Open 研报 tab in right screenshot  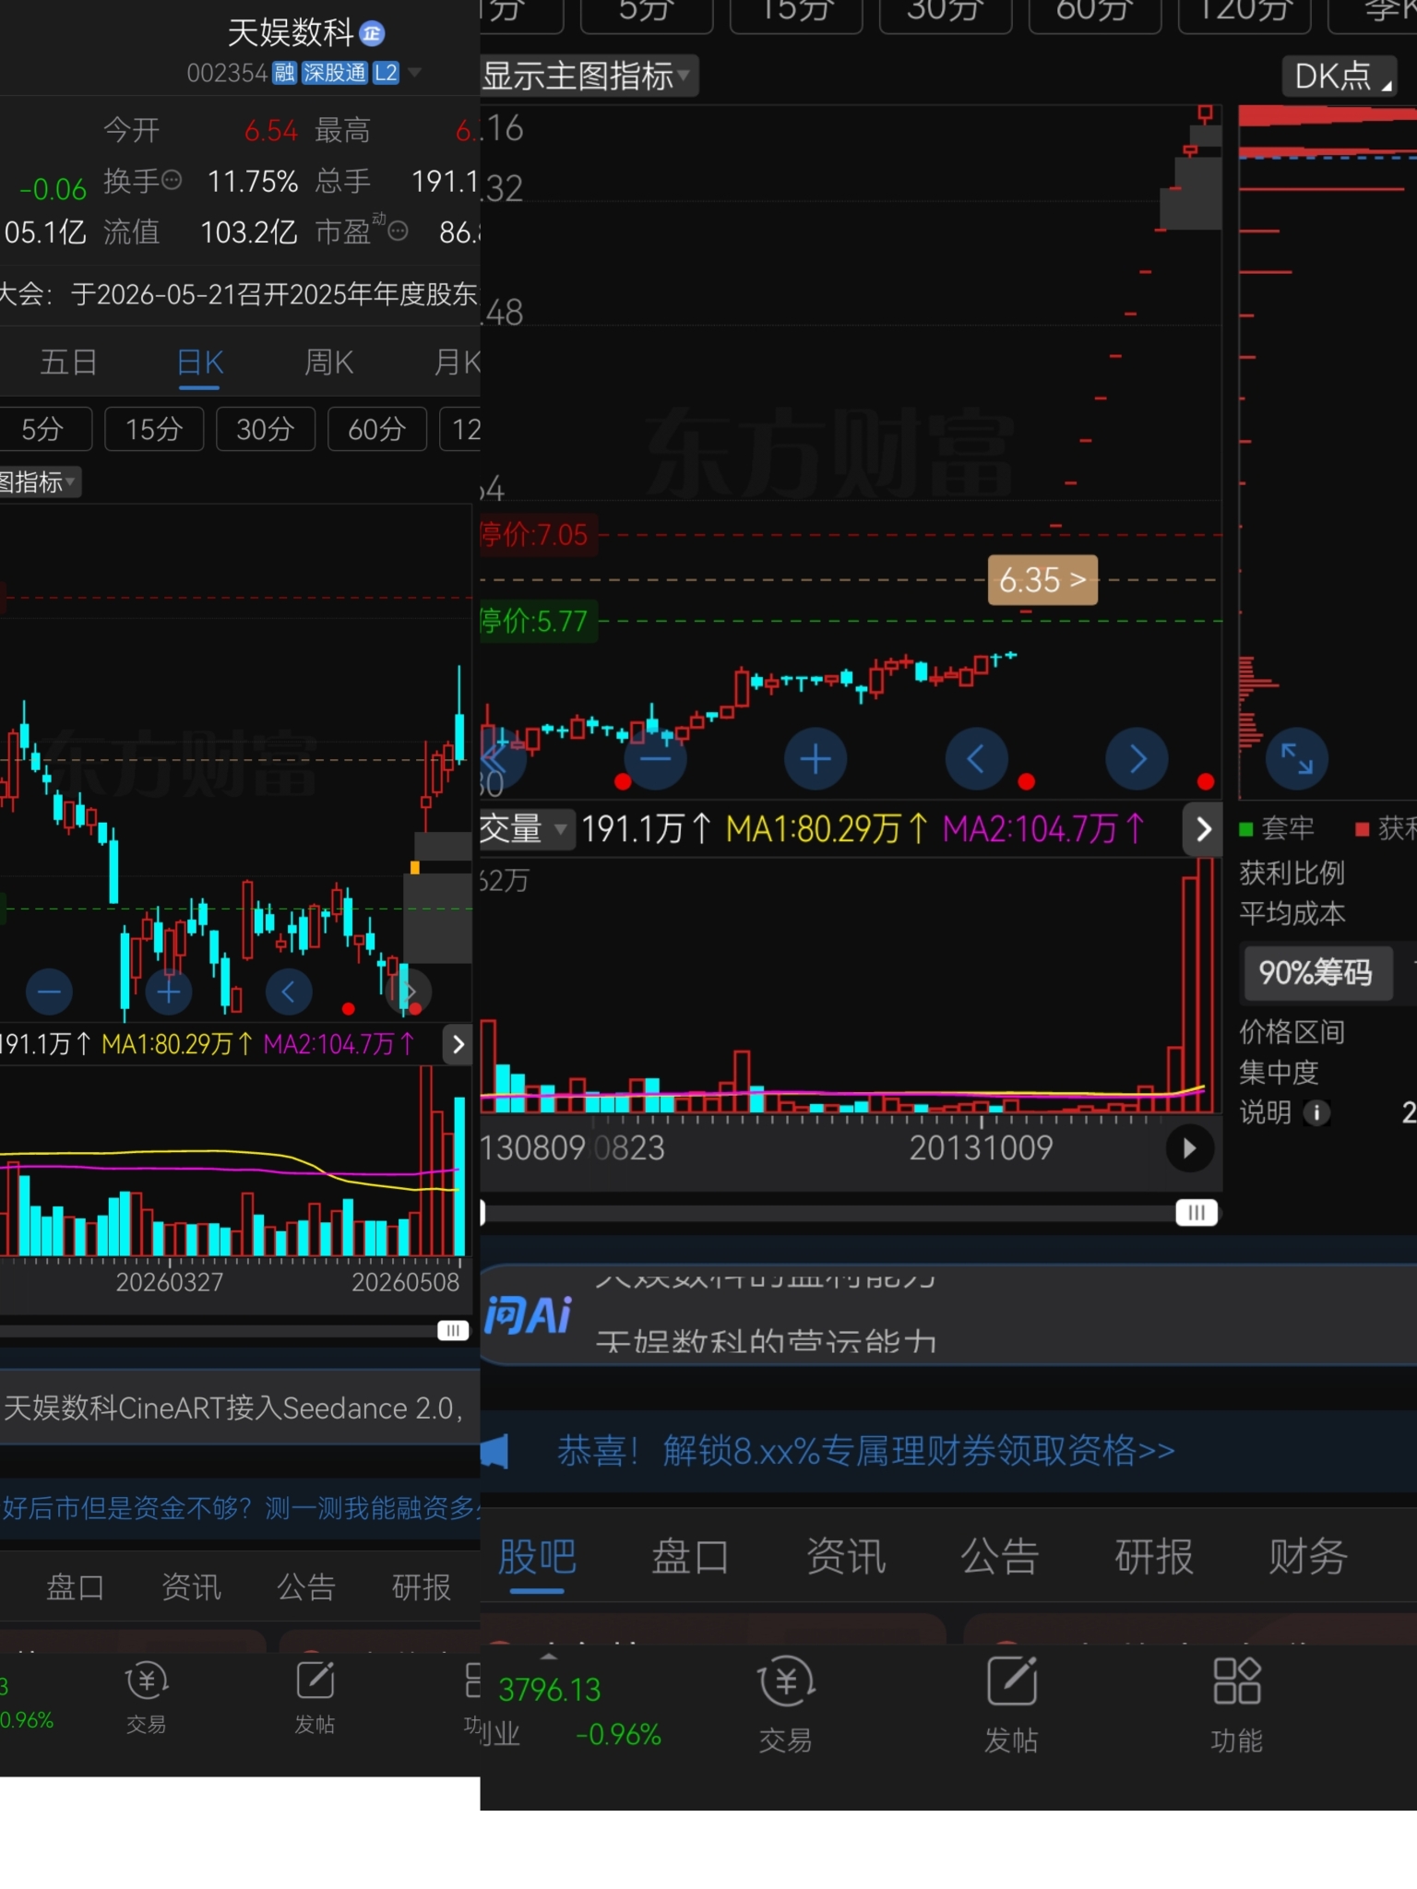(1154, 1557)
